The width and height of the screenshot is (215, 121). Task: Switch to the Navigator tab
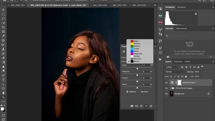click(182, 7)
